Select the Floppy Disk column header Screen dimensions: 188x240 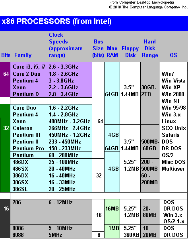pyautogui.click(x=130, y=52)
